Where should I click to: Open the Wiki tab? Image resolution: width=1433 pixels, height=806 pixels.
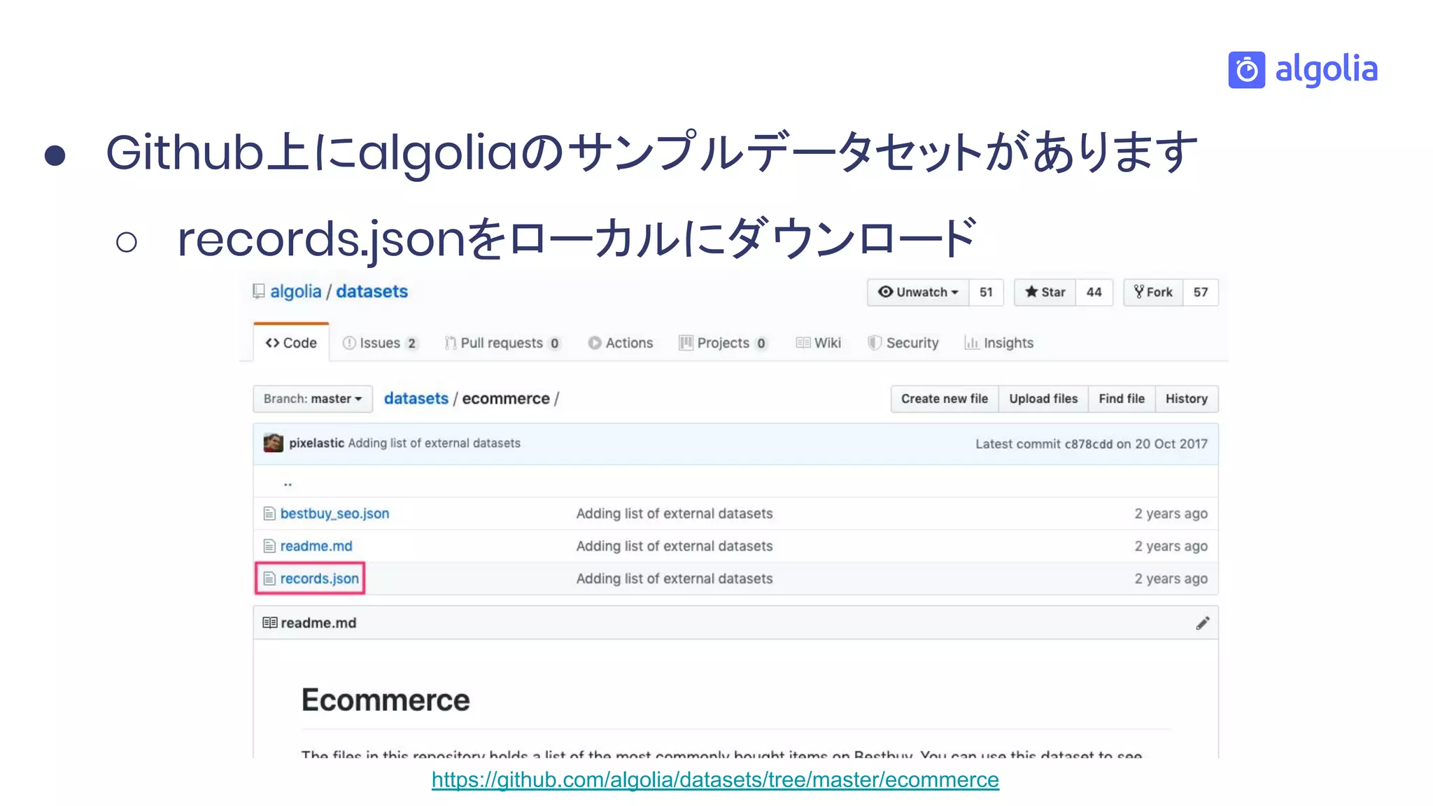(819, 343)
